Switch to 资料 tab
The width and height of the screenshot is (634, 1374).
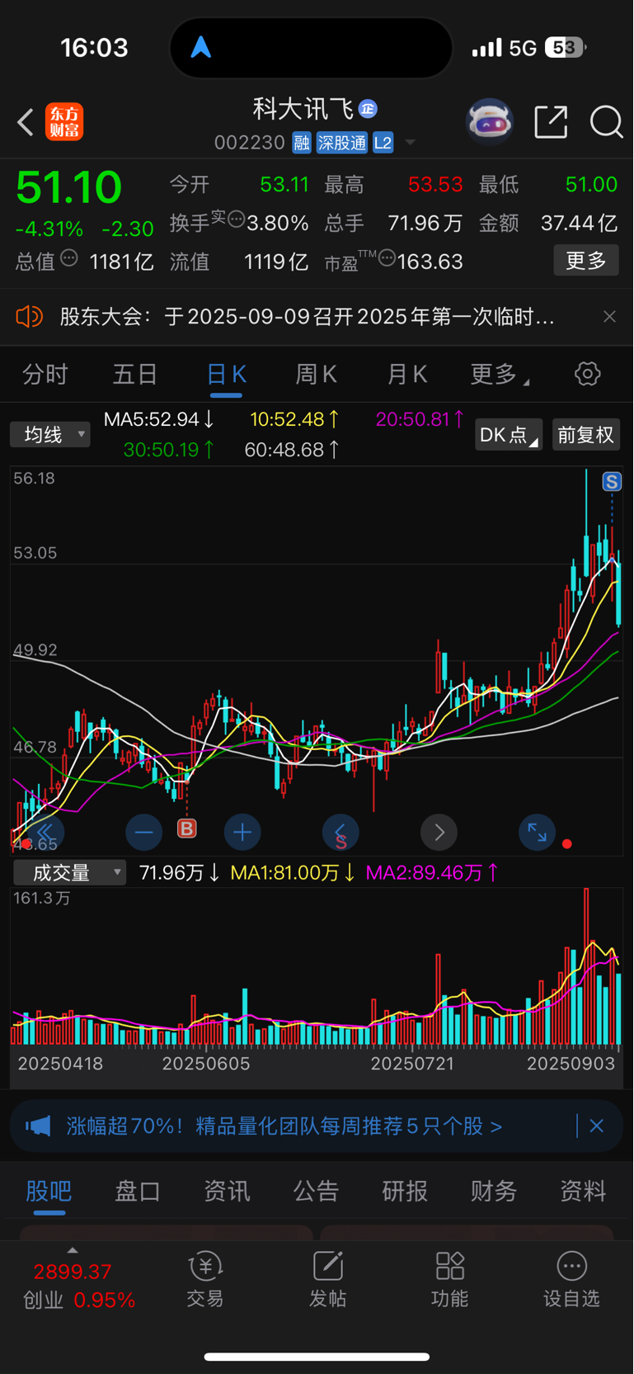(x=583, y=1192)
